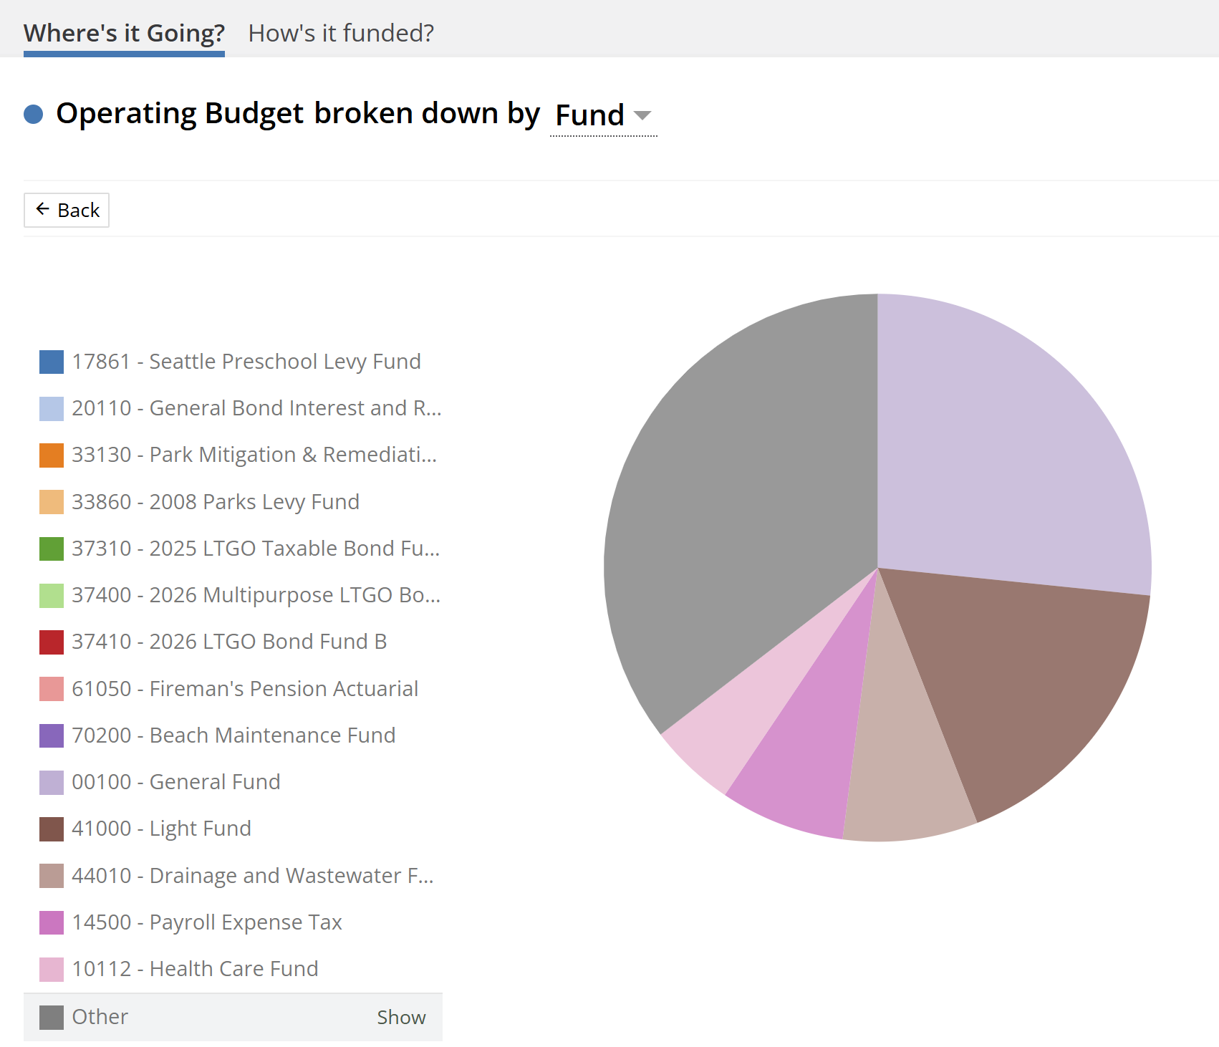Select Drainage and Wastewater legend entry

252,876
